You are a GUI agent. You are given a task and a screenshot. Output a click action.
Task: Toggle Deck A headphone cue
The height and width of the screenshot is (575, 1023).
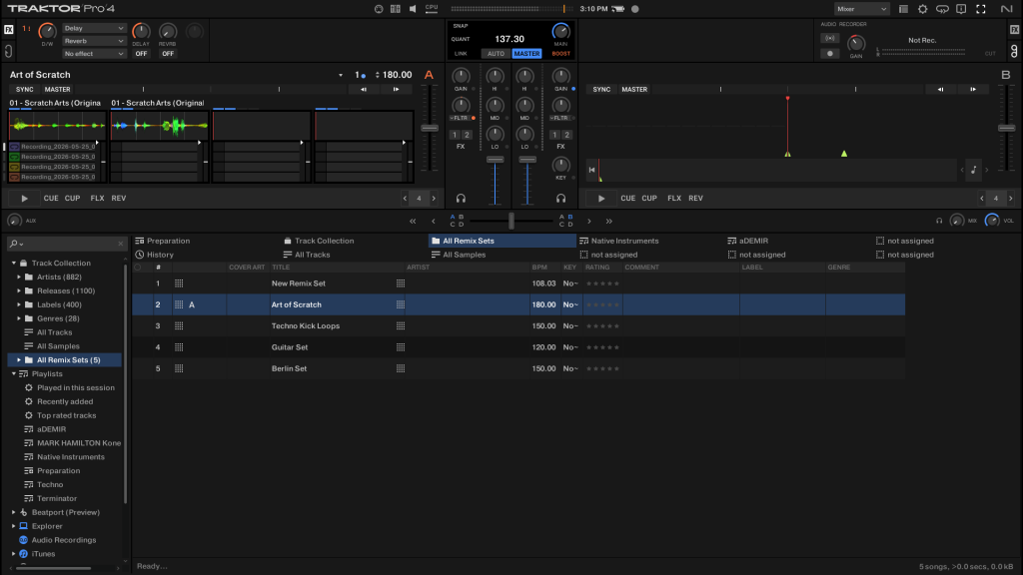coord(461,199)
